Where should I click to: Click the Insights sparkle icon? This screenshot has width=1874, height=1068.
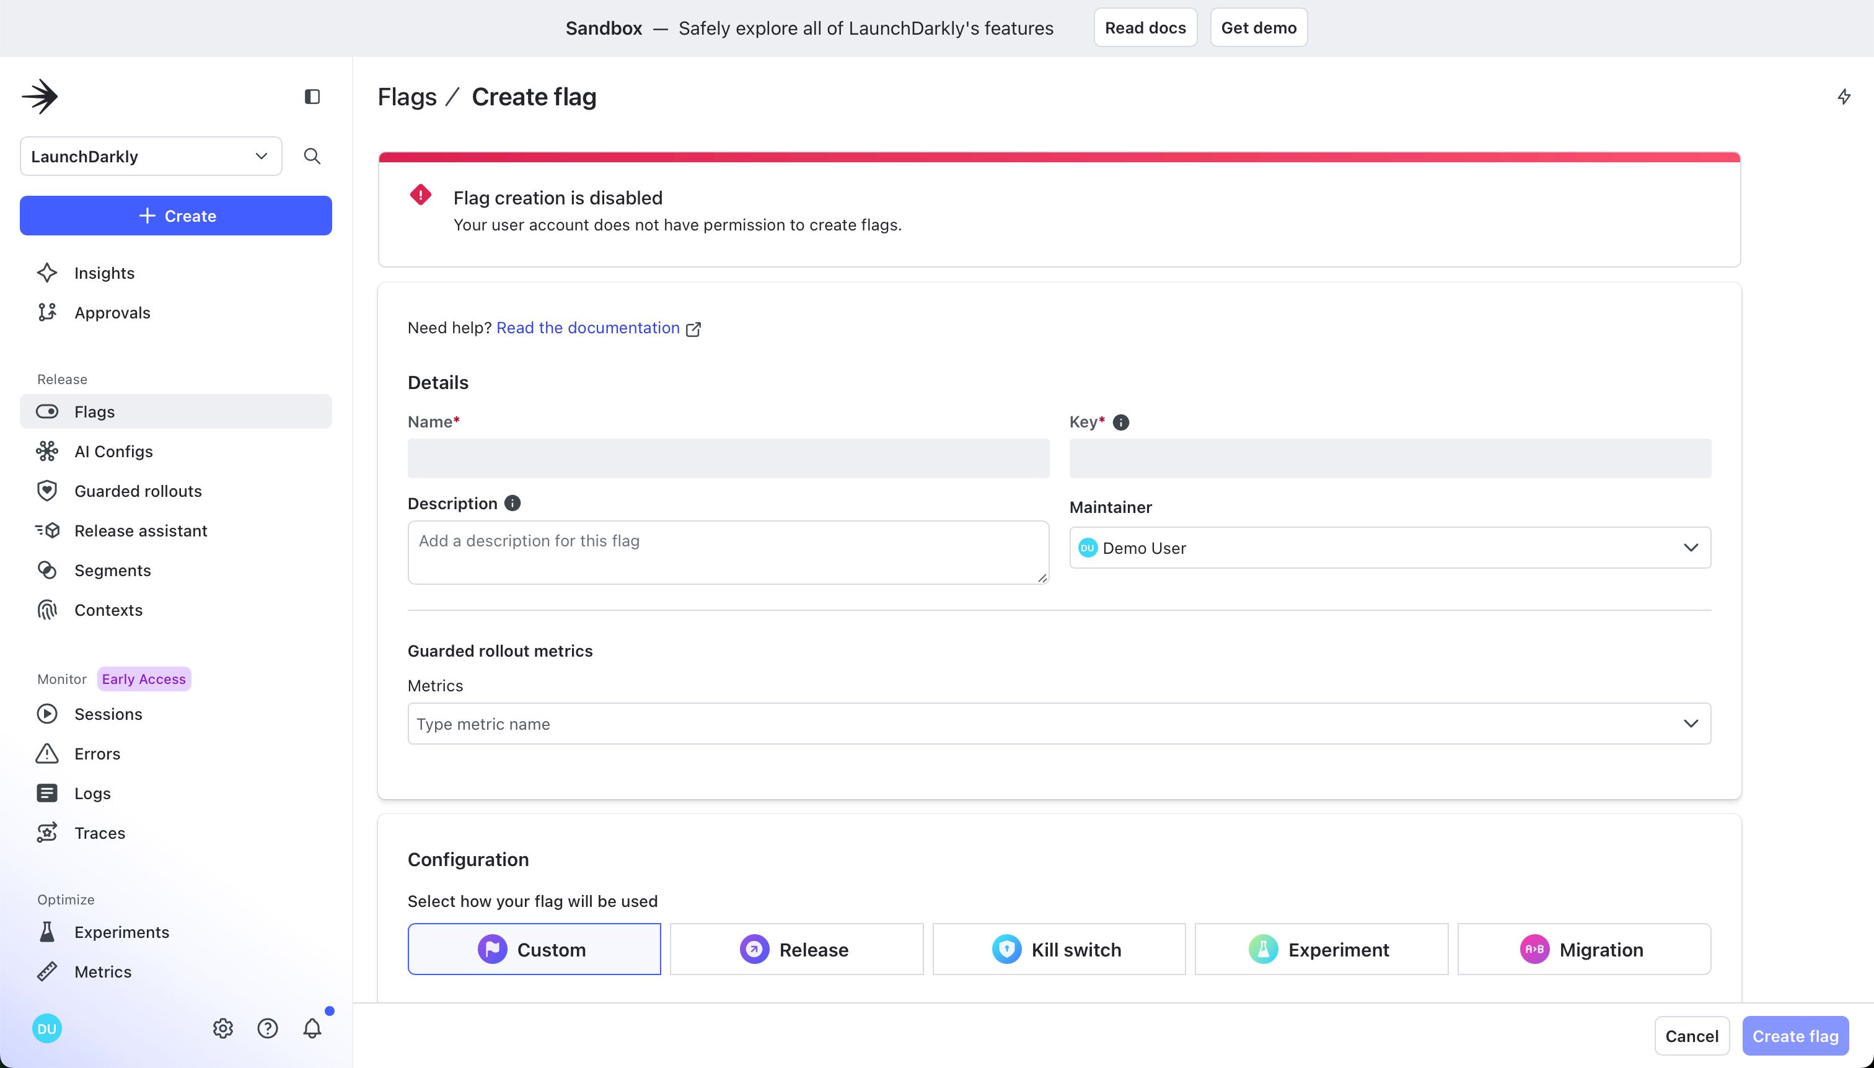pyautogui.click(x=47, y=273)
